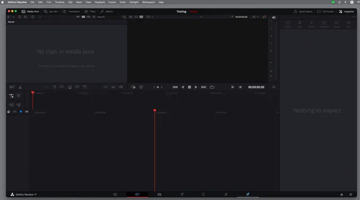Toggle timeline snapping magnet icon

(x=9, y=112)
